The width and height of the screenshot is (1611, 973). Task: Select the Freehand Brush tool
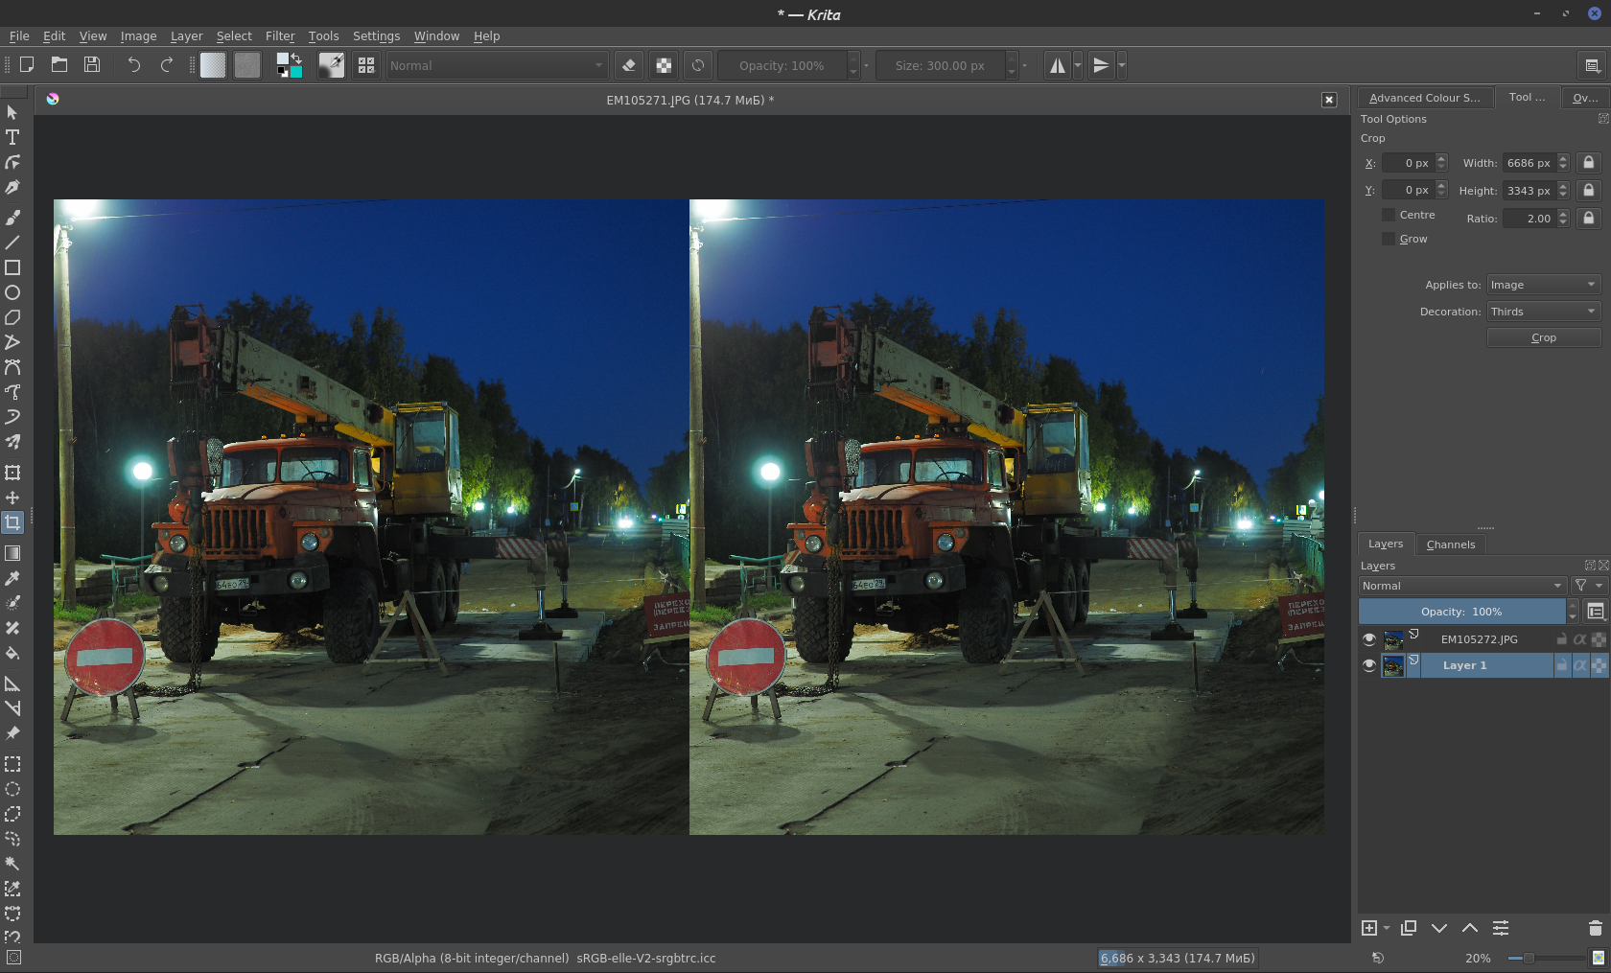point(12,218)
